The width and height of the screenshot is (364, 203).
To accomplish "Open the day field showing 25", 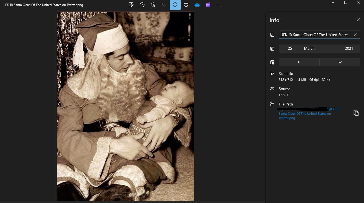I will pyautogui.click(x=290, y=48).
